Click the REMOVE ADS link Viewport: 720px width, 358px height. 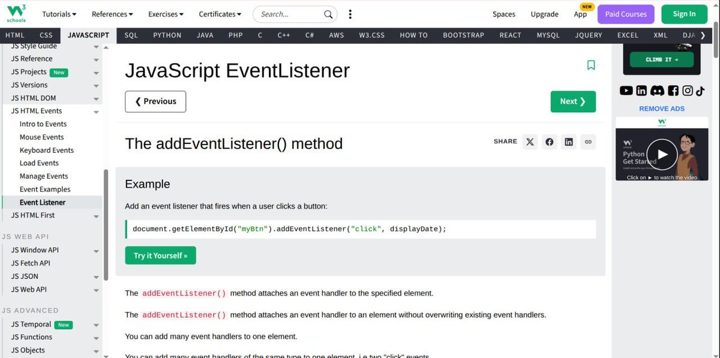pos(662,109)
